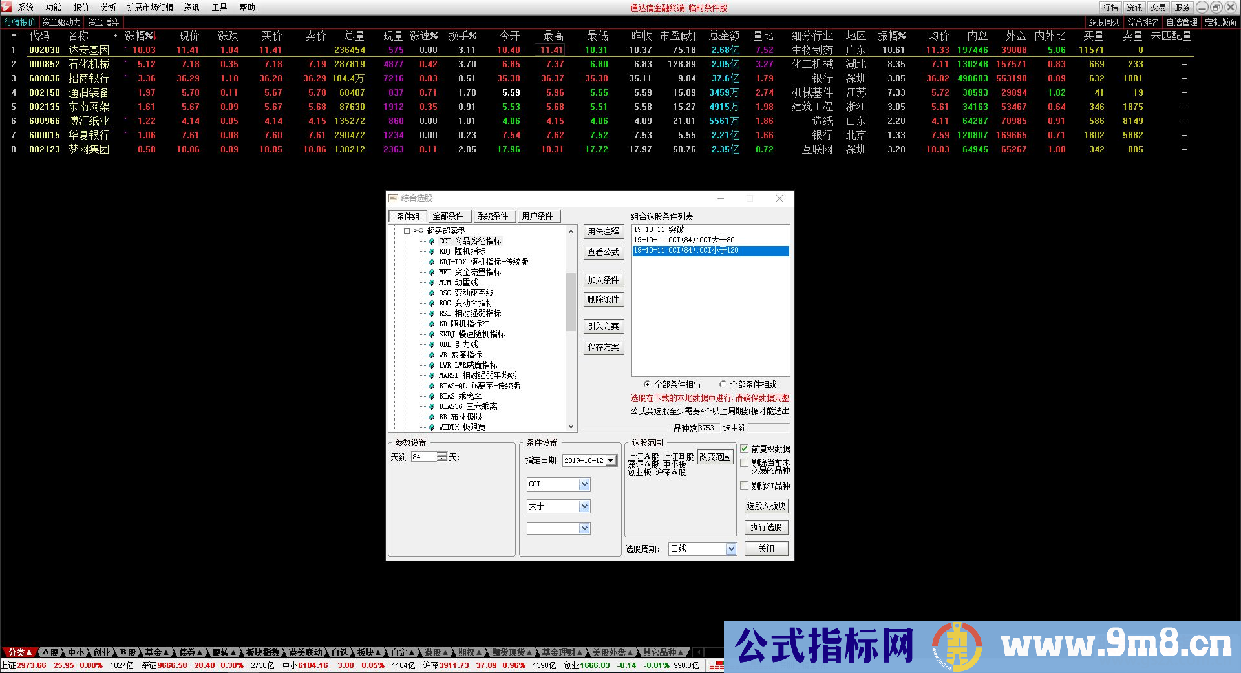Click the 查看公式 button
Image resolution: width=1241 pixels, height=673 pixels.
[604, 252]
